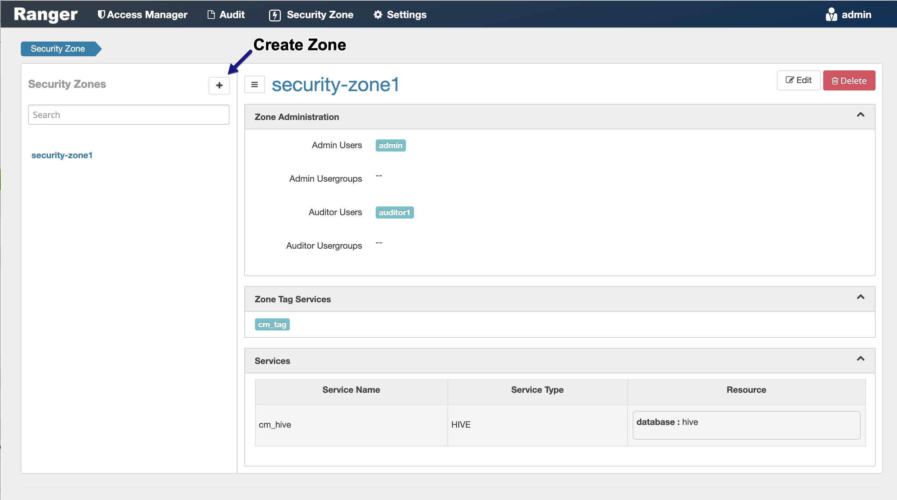897x500 pixels.
Task: Collapse the Services section chevron
Action: coord(860,359)
